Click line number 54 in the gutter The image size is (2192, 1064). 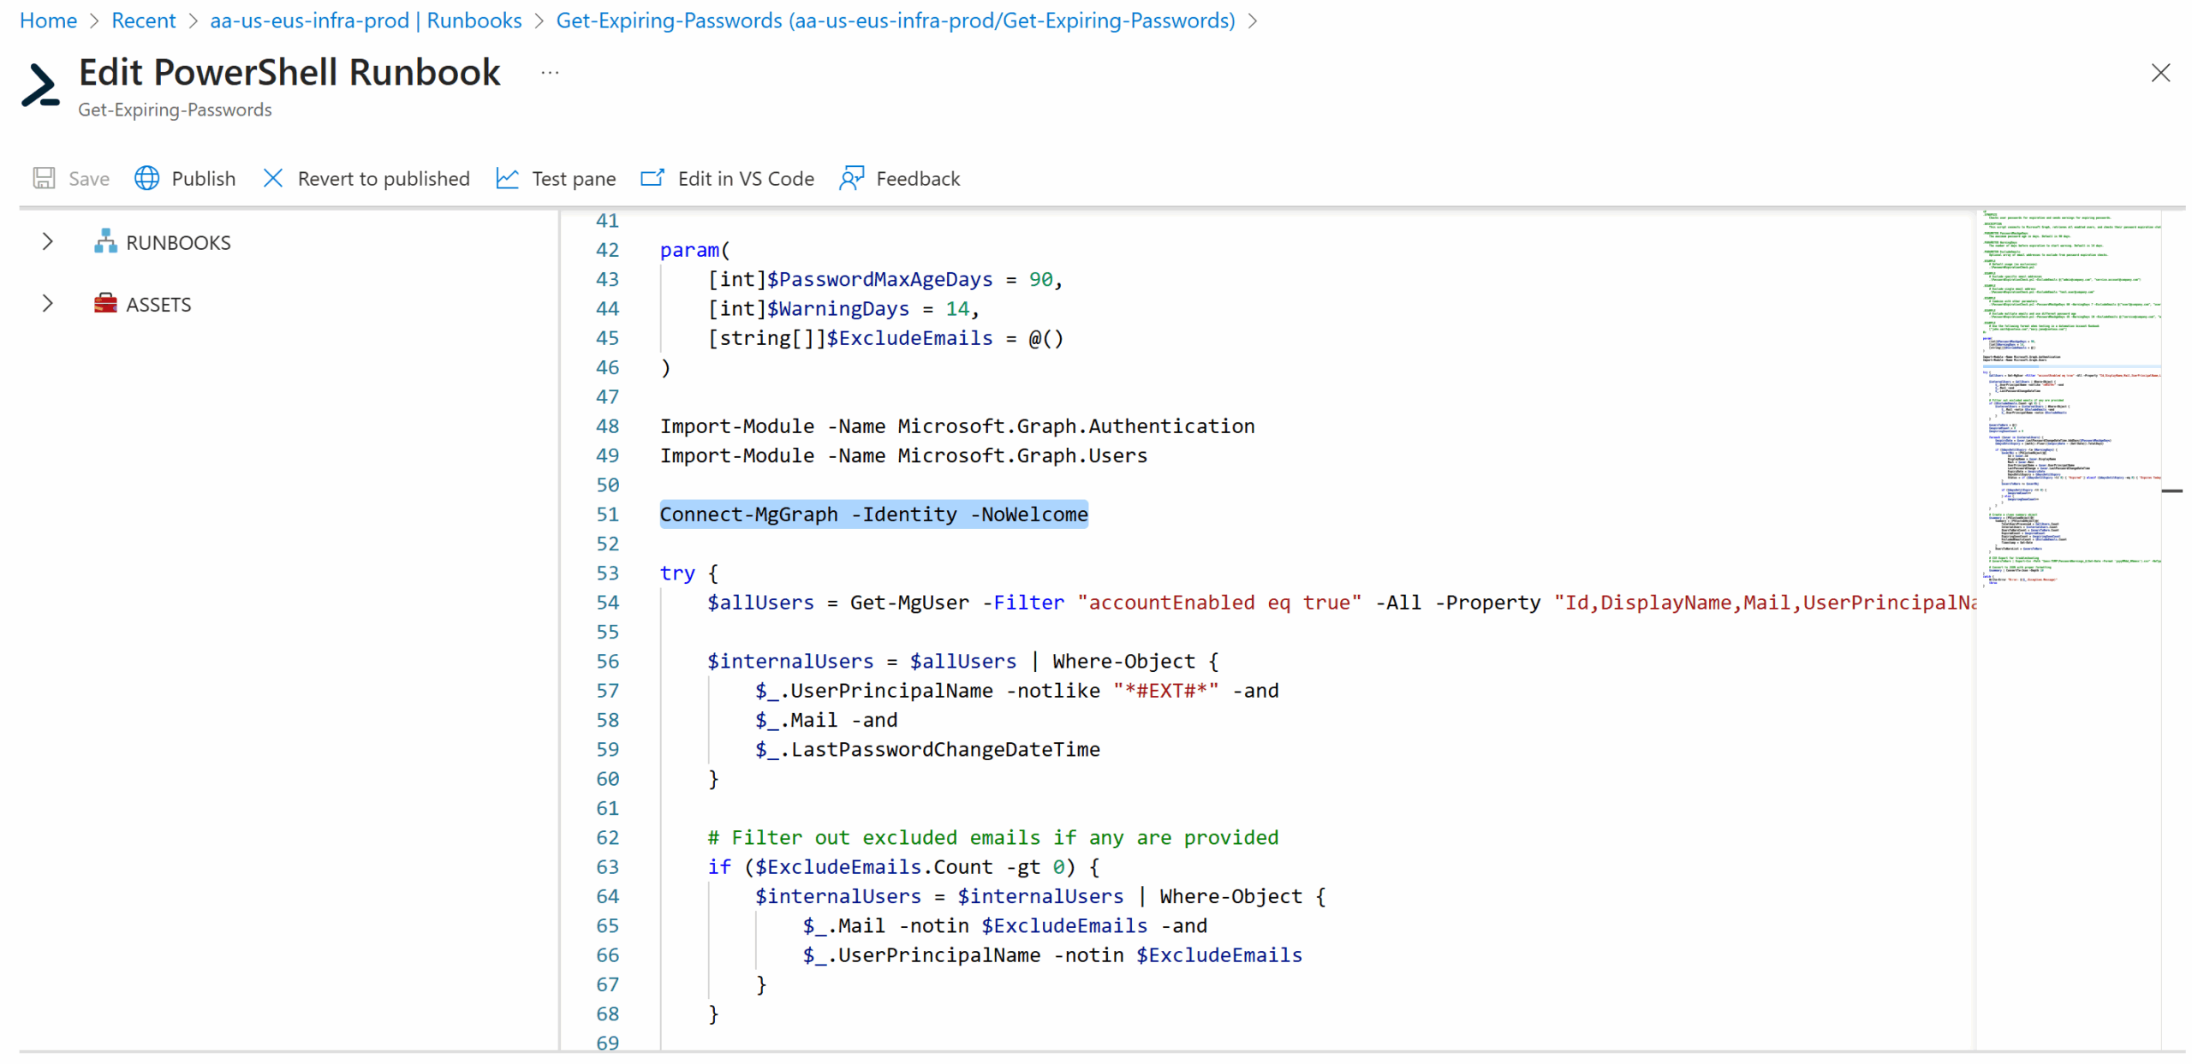click(x=608, y=602)
